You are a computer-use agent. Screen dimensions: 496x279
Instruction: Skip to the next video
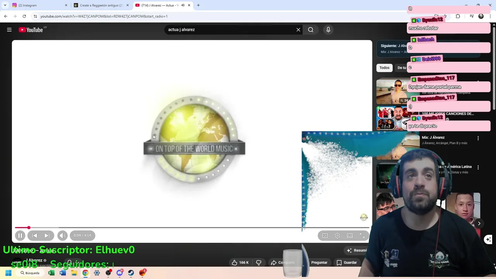pyautogui.click(x=47, y=235)
